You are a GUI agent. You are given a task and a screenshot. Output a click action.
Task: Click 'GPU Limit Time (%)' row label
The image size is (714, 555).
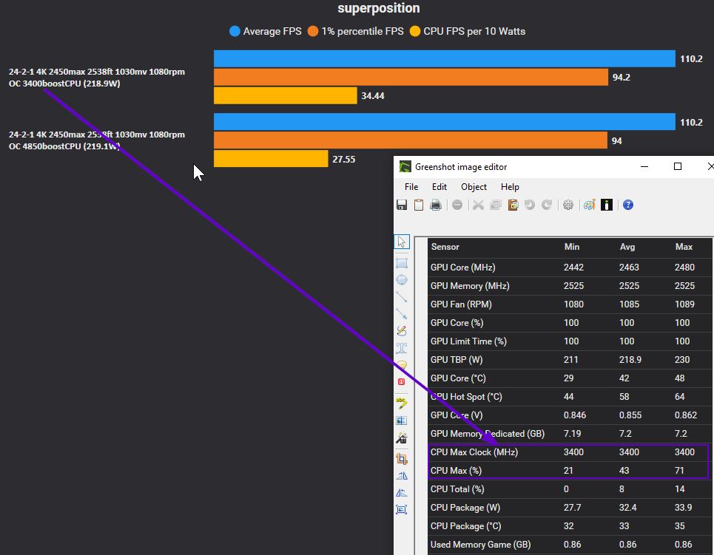468,341
